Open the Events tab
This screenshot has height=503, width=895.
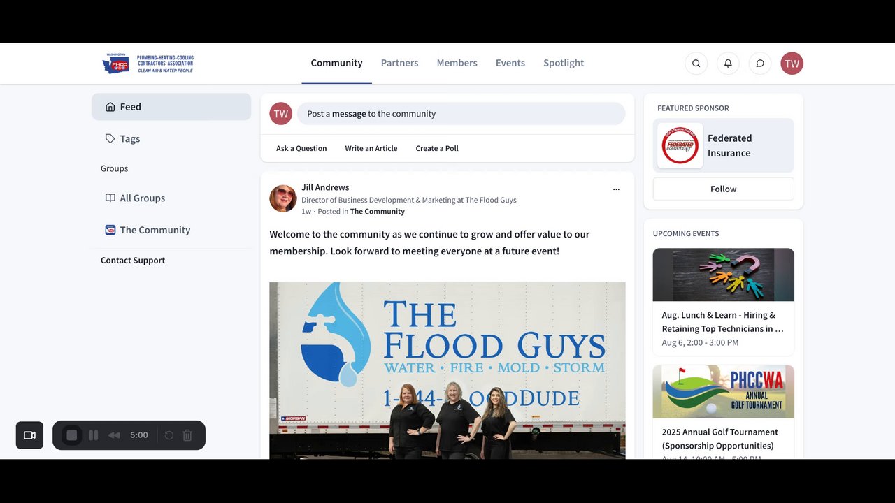[x=510, y=63]
